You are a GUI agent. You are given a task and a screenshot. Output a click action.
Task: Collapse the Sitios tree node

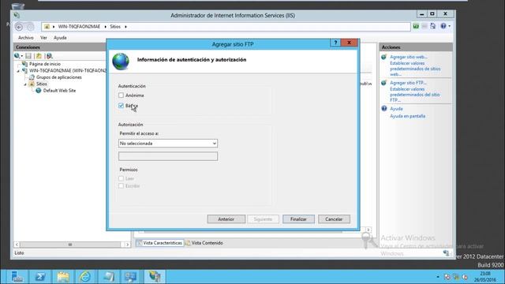pyautogui.click(x=25, y=84)
